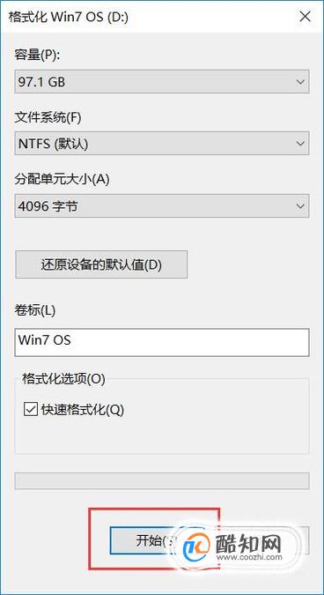Screen dimensions: 324x595
Task: Click the chevron arrow of the 文件系统 combo box
Action: 300,144
